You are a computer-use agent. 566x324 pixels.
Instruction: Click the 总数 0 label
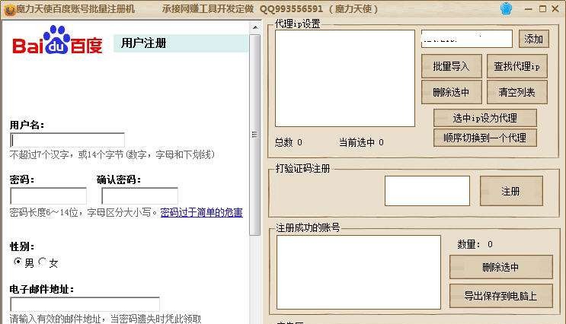point(289,142)
